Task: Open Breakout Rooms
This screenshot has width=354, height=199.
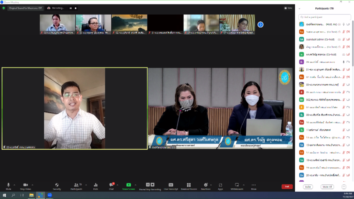Action: pyautogui.click(x=188, y=185)
